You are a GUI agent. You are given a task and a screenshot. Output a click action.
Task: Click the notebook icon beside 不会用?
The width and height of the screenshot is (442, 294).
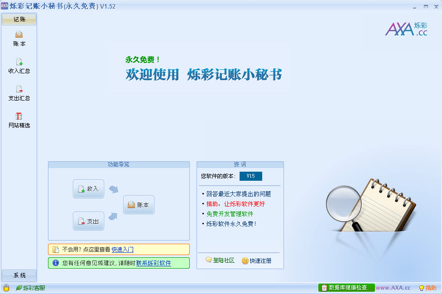point(56,250)
